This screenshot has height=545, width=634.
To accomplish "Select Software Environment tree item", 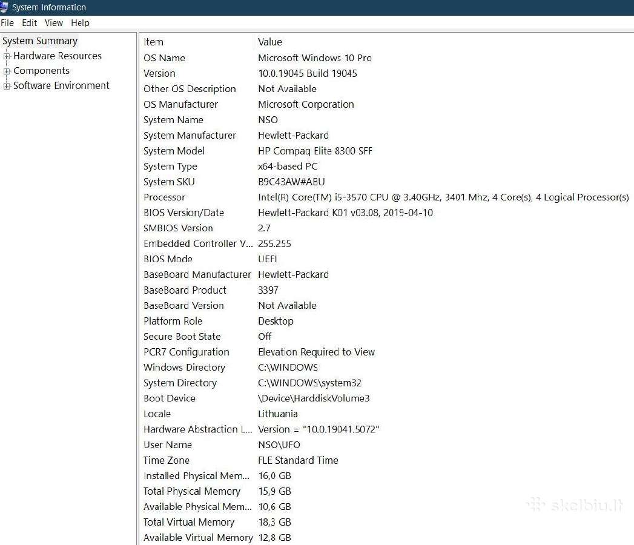I will click(x=61, y=86).
